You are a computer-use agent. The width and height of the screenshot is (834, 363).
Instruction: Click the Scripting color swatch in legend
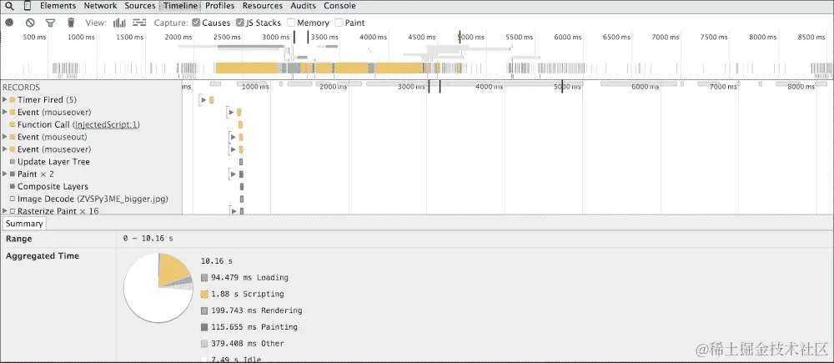pyautogui.click(x=204, y=295)
